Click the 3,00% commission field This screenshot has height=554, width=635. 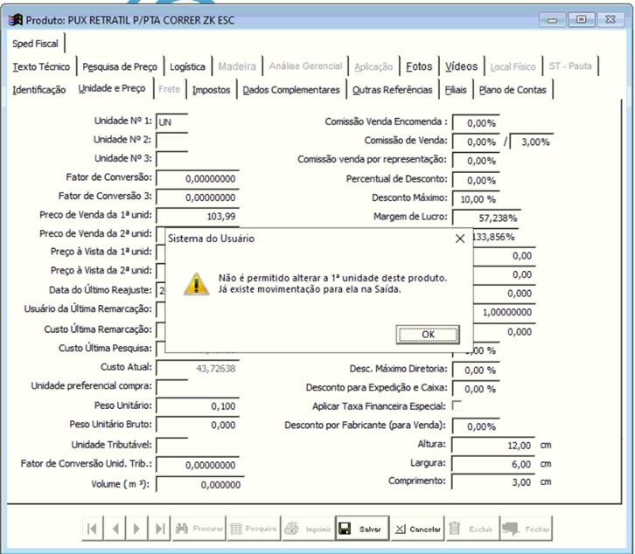[x=531, y=142]
